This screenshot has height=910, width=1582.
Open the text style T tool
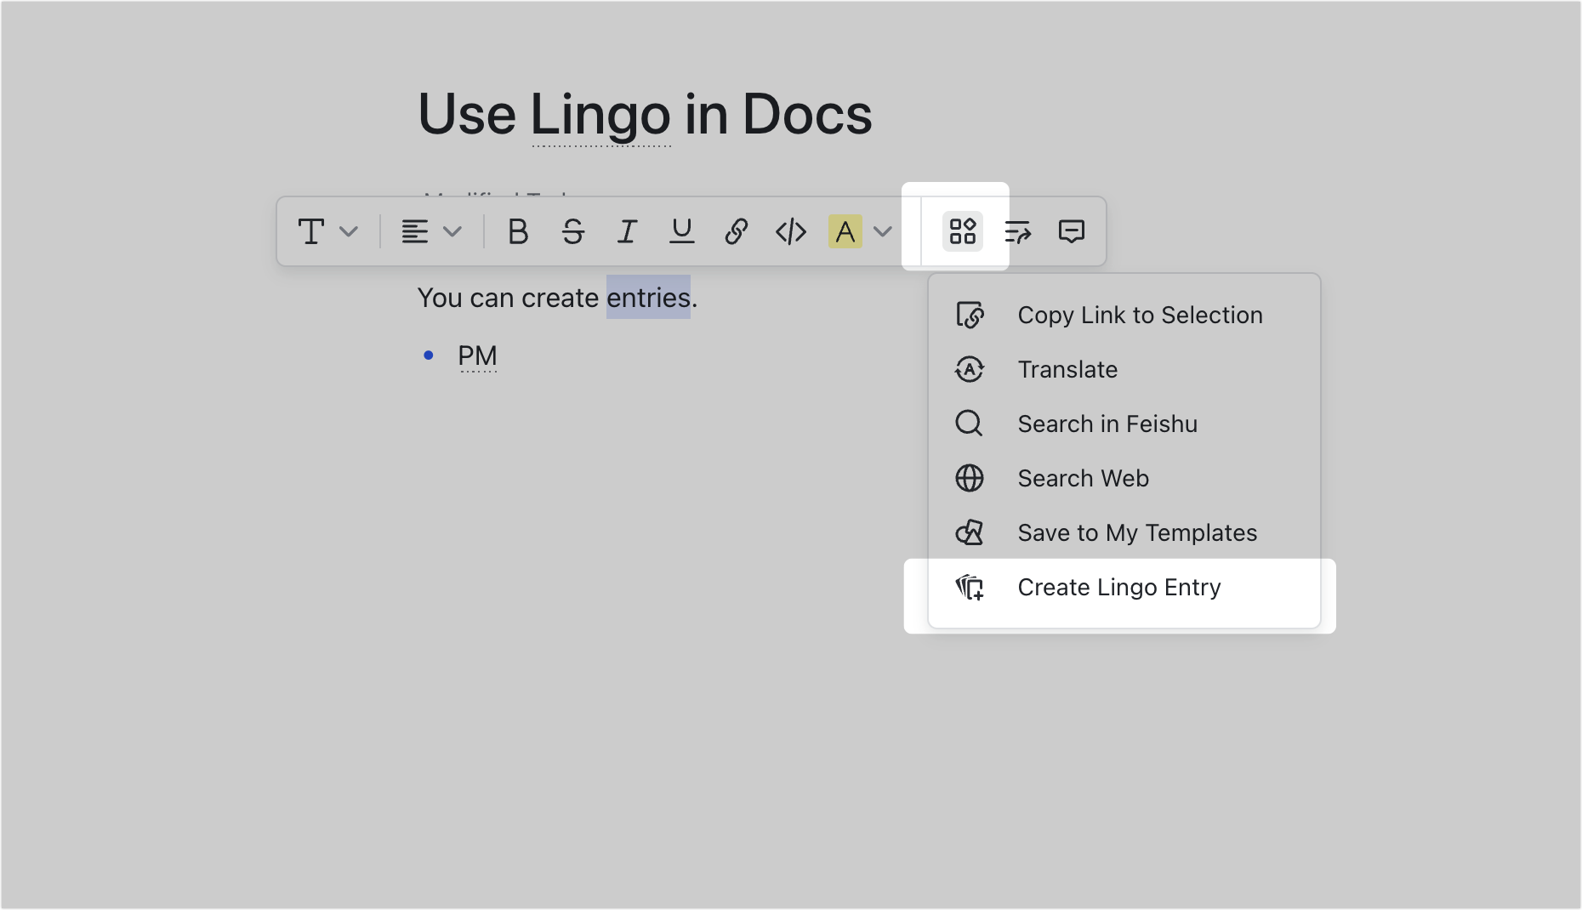coord(311,231)
